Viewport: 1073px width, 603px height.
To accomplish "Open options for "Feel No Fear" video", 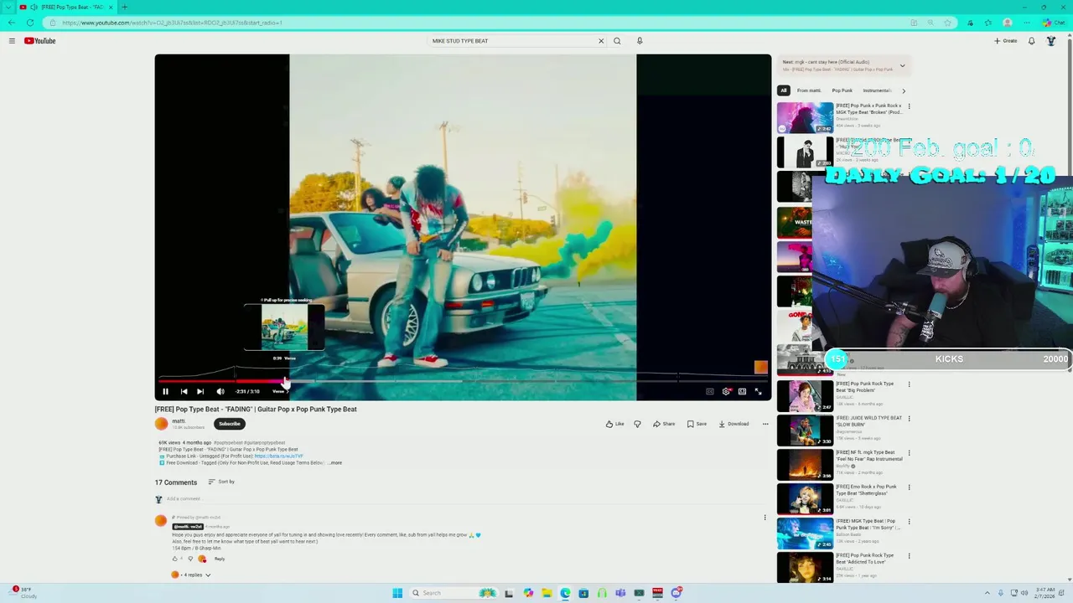I will pos(909,453).
